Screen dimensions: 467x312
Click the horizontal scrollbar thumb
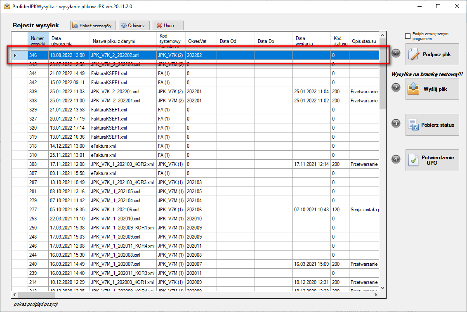click(37, 295)
